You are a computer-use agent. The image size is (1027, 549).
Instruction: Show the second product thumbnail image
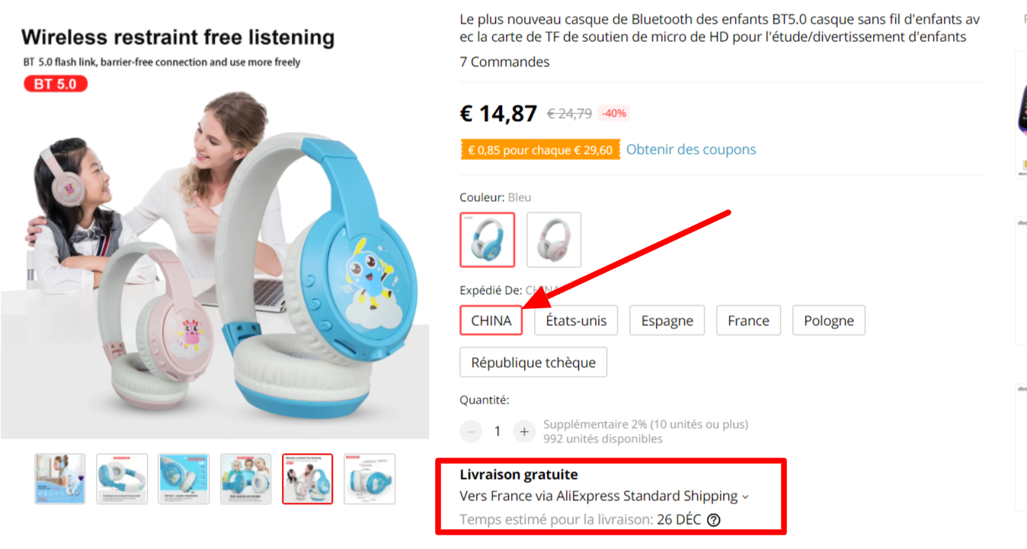pos(122,479)
